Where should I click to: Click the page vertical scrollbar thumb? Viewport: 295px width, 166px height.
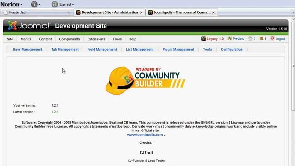[x=293, y=65]
